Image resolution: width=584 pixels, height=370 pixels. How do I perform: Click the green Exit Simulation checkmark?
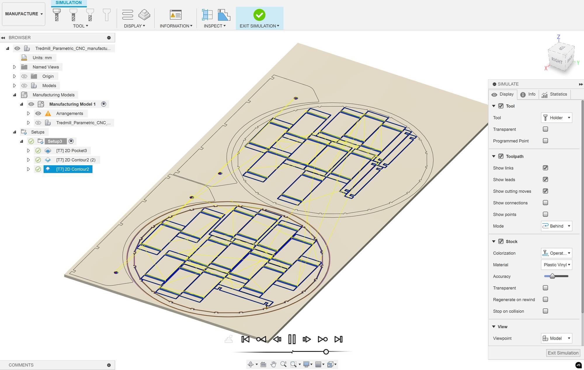(259, 15)
